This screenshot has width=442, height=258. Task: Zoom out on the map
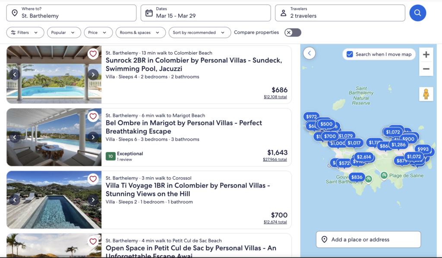coord(426,69)
